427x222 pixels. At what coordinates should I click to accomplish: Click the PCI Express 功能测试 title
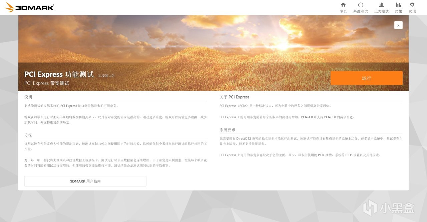click(59, 74)
